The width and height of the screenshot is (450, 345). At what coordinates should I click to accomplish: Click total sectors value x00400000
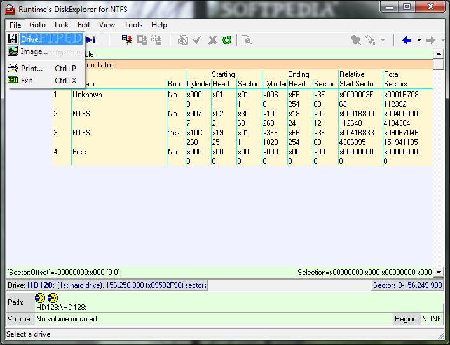401,114
